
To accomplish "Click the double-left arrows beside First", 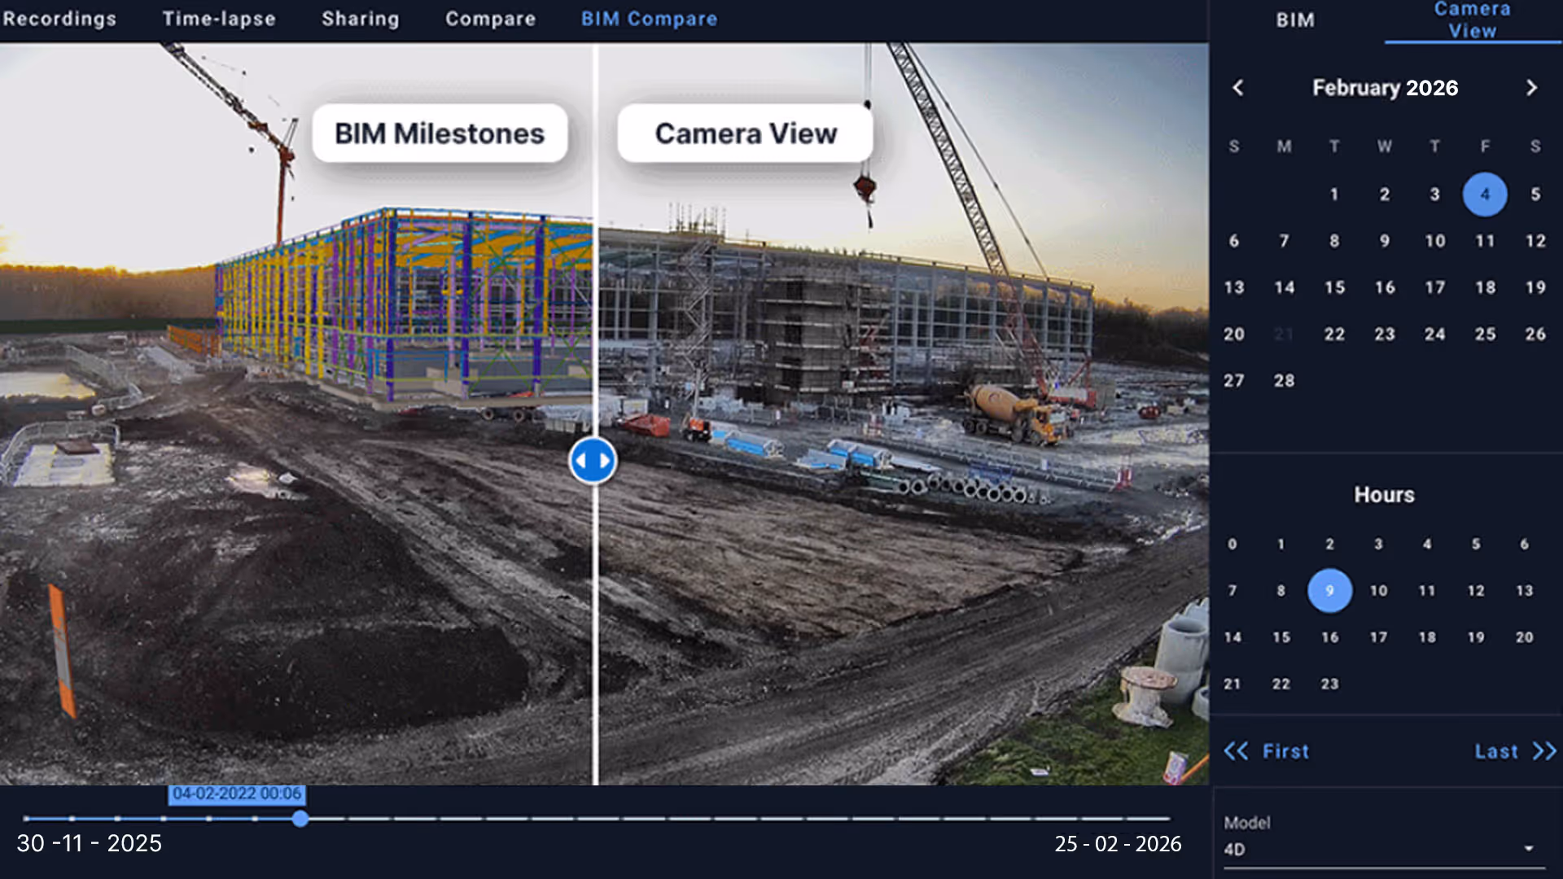I will pyautogui.click(x=1236, y=751).
